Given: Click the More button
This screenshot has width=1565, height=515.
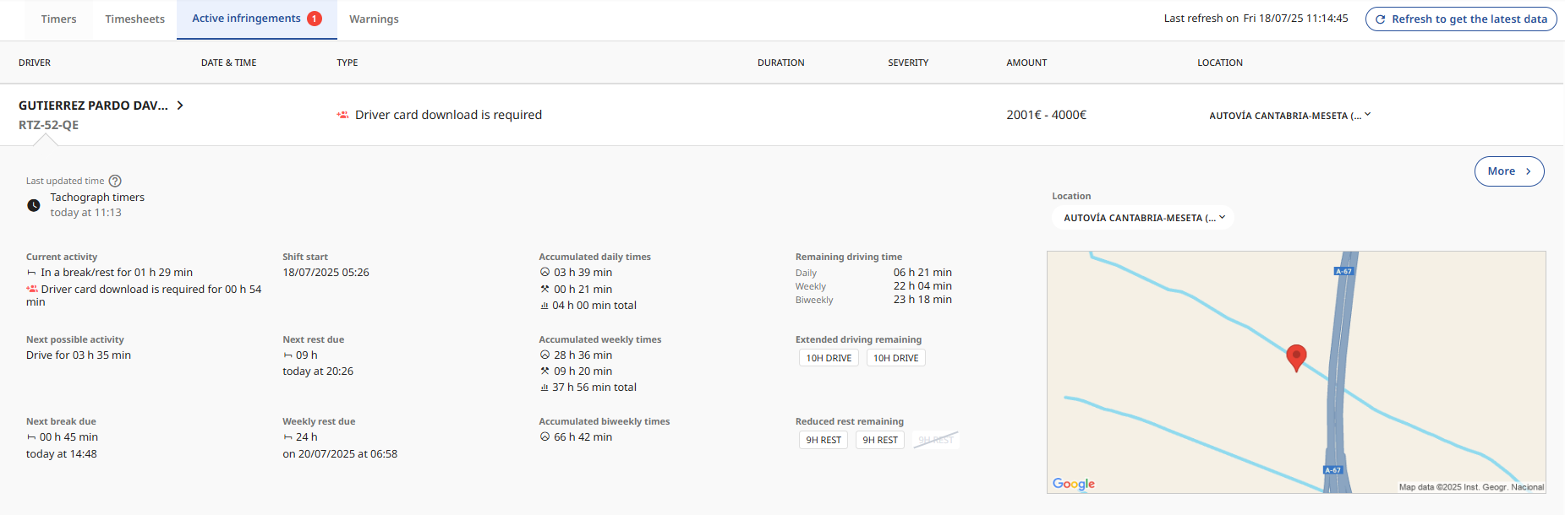Looking at the screenshot, I should click(1508, 171).
